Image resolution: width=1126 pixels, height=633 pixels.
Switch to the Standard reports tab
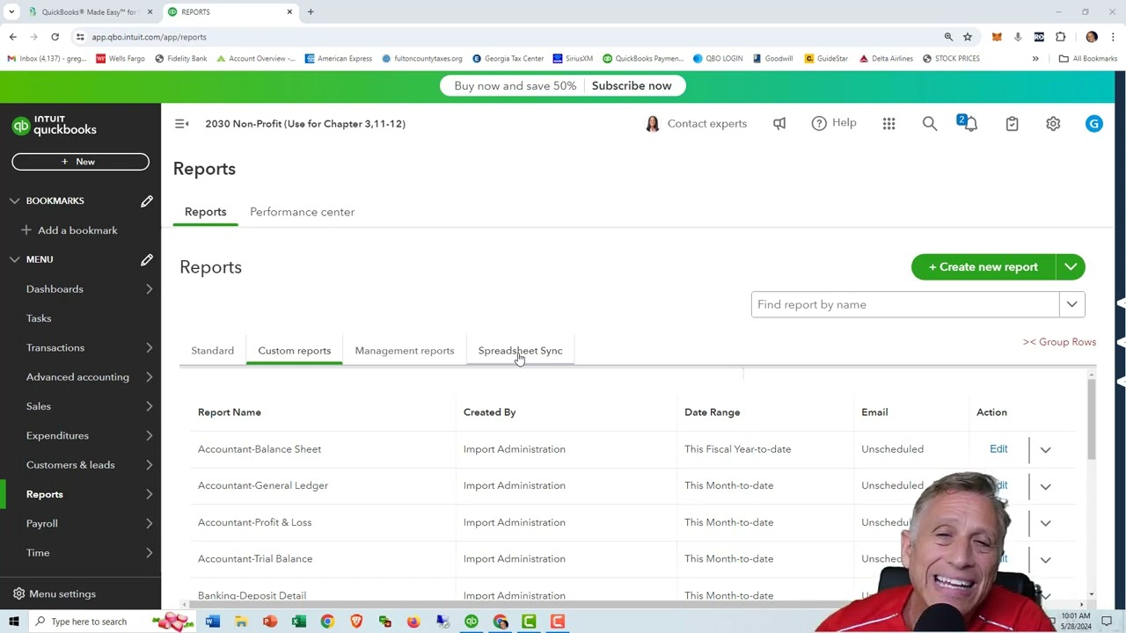213,351
